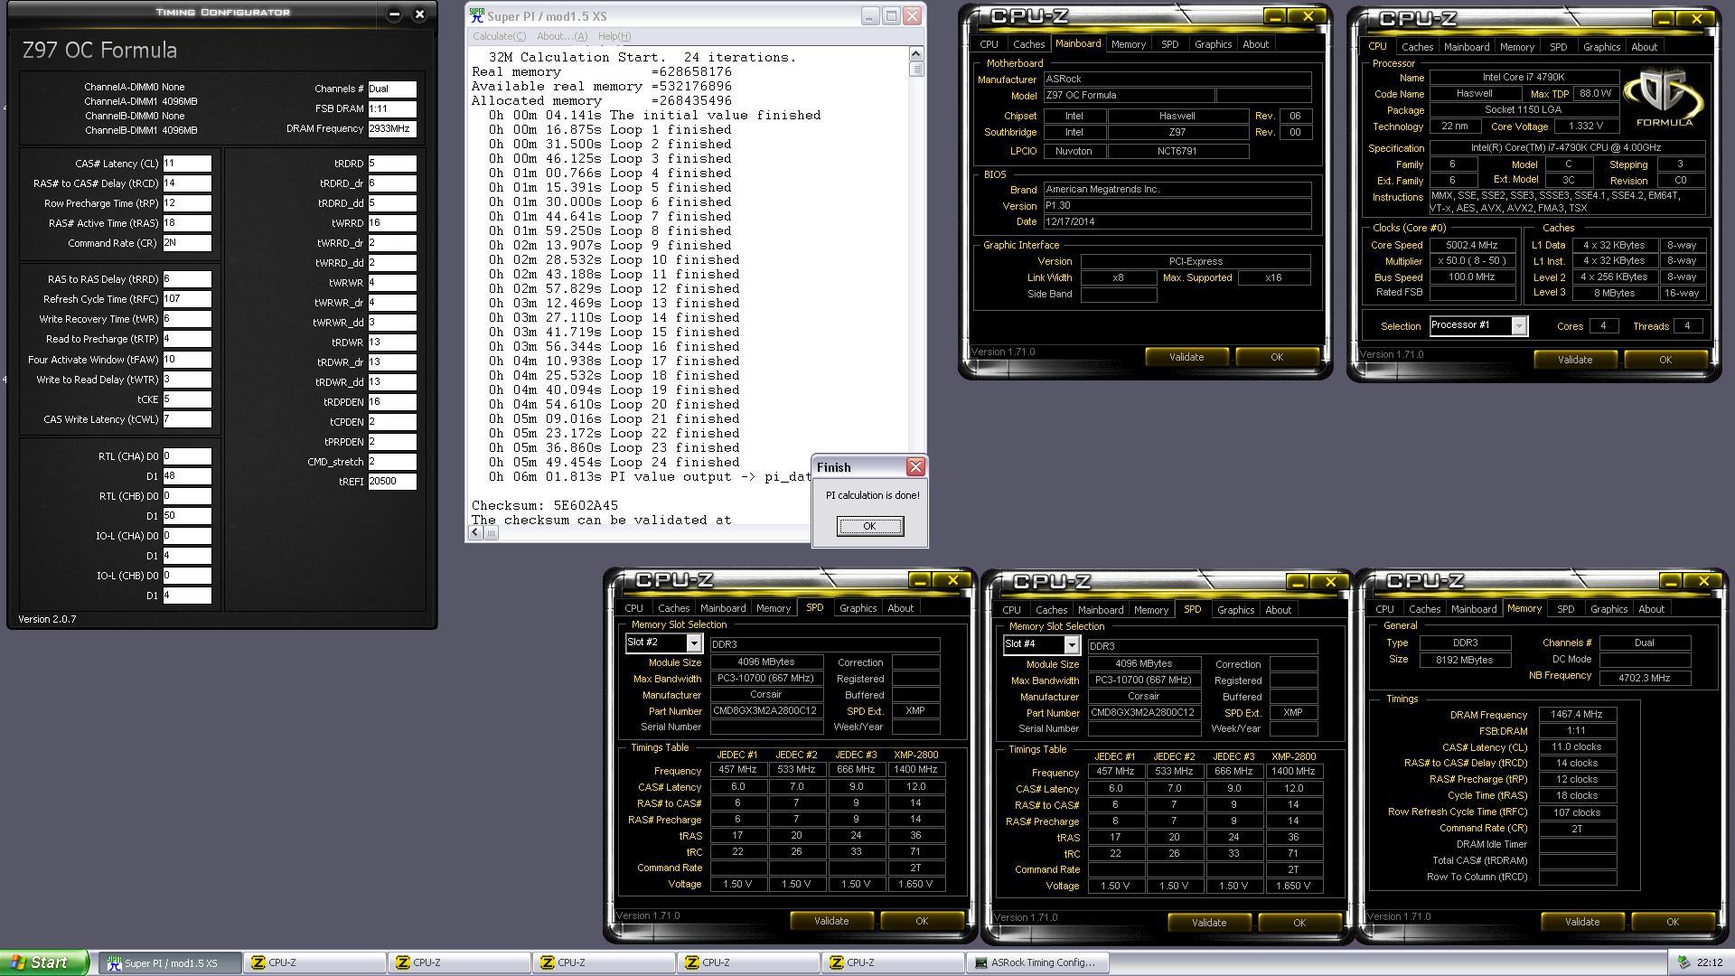This screenshot has height=976, width=1735.
Task: Switch to the Graphics tab in the Memory CPU-Z window
Action: 1608,609
